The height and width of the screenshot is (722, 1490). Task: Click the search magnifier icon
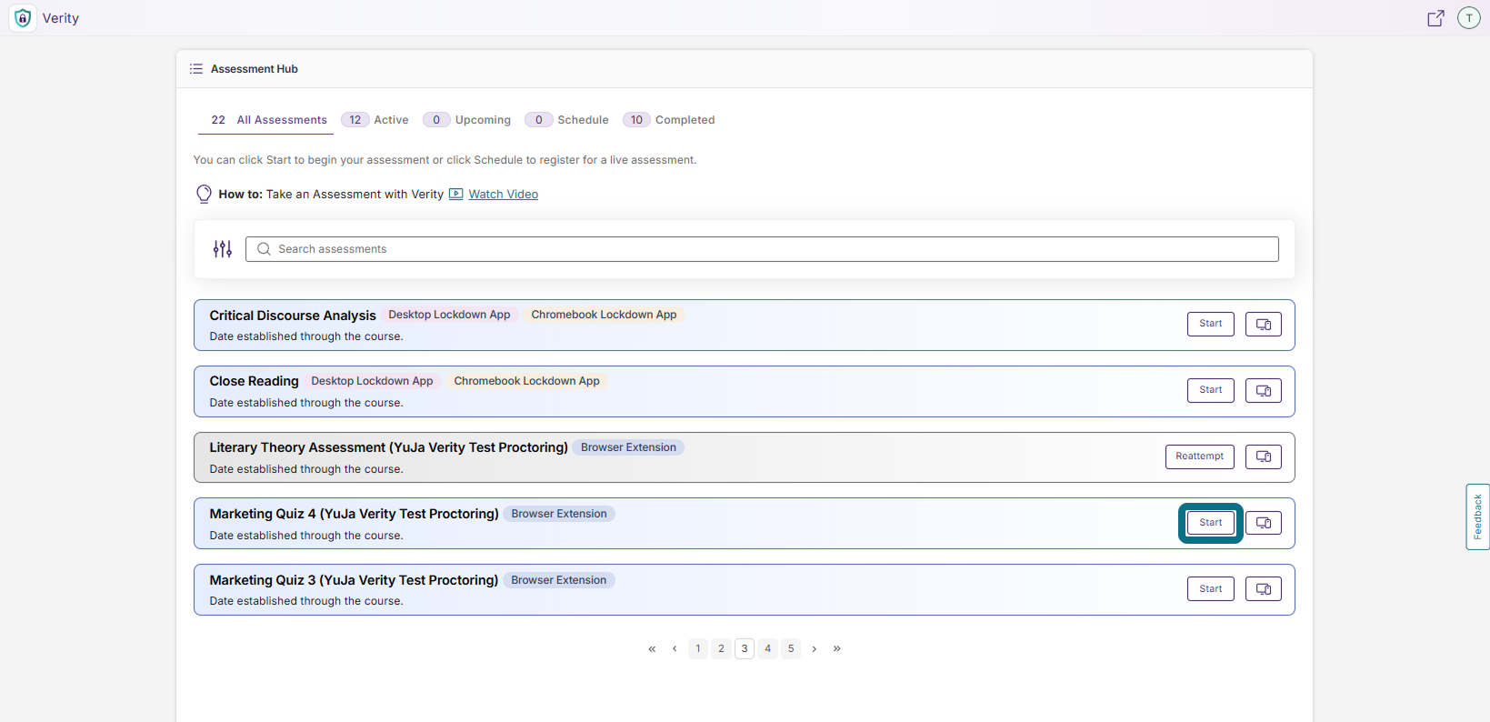(264, 249)
